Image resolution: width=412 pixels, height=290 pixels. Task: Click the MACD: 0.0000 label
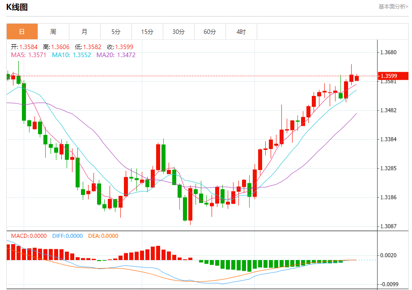tap(29, 236)
